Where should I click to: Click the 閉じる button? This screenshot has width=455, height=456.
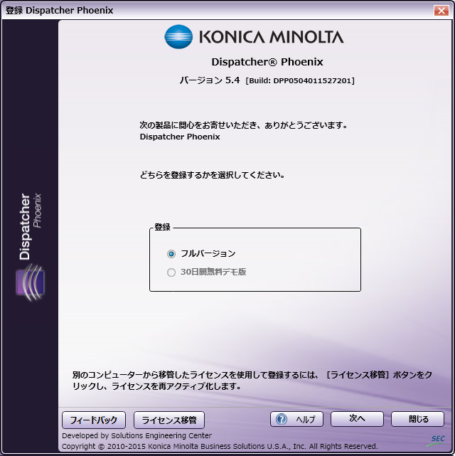point(417,419)
